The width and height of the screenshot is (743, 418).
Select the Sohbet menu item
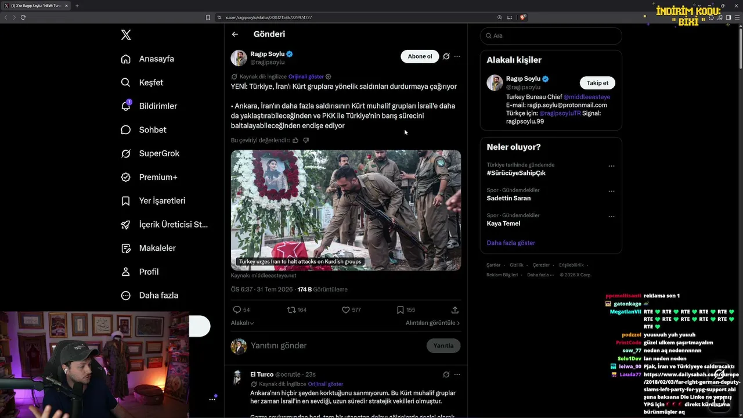tap(153, 129)
